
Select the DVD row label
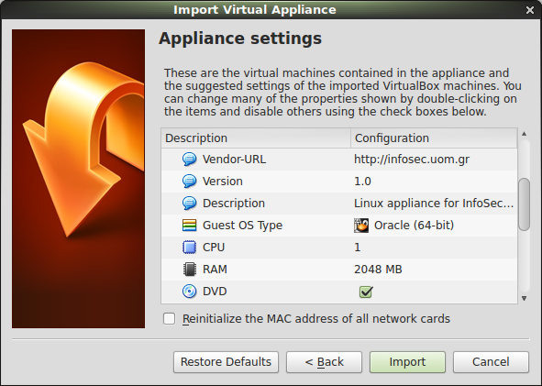pos(215,292)
